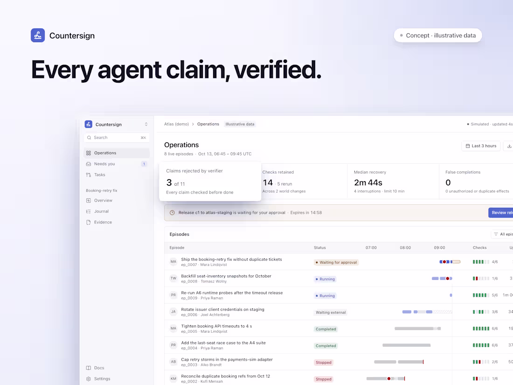
Task: Click the MA avatar on the ep_0005 row
Action: (x=173, y=329)
